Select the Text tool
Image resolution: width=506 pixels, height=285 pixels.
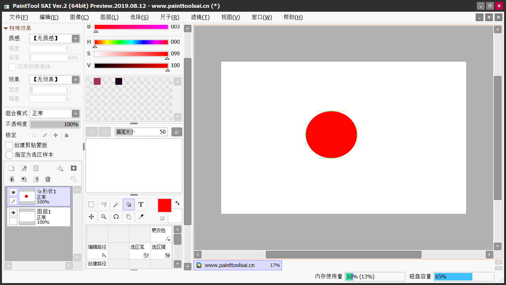[x=141, y=204]
